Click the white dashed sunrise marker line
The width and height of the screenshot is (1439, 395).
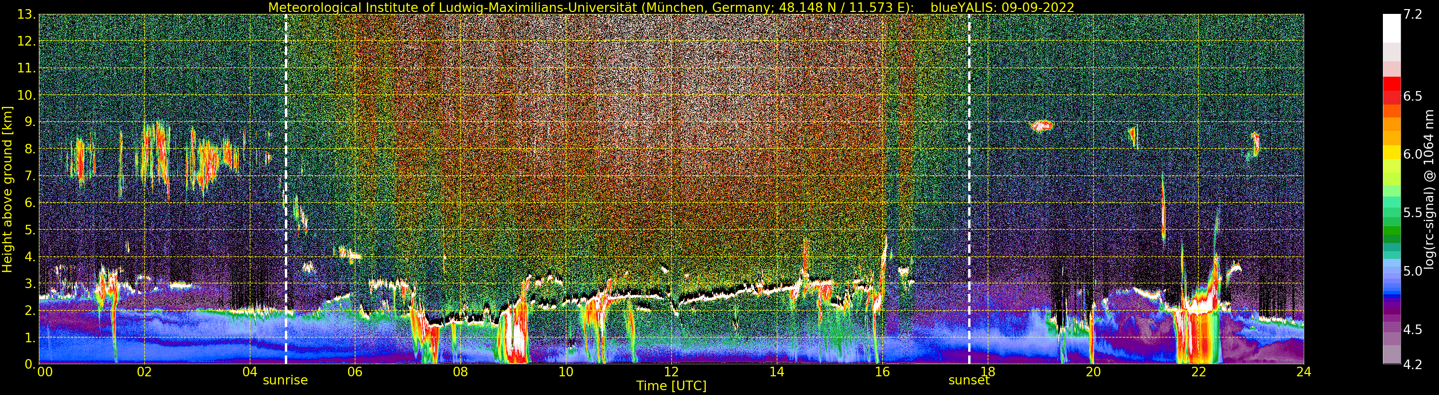click(x=286, y=189)
